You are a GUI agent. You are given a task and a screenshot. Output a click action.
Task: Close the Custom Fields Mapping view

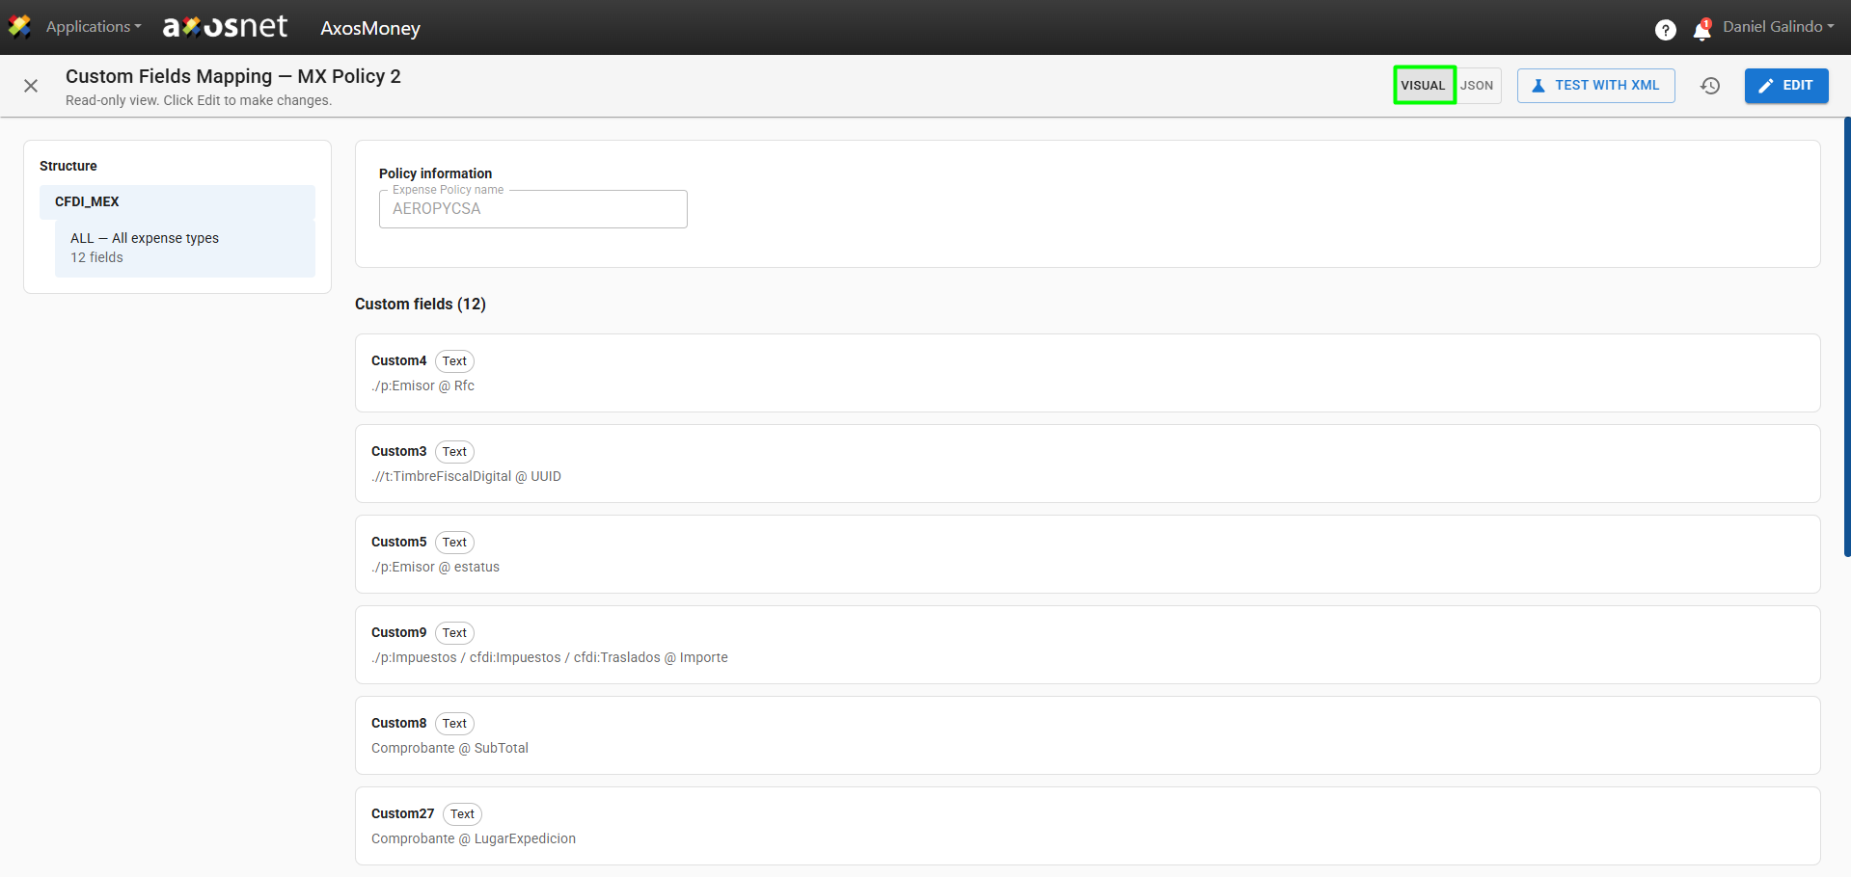[31, 86]
